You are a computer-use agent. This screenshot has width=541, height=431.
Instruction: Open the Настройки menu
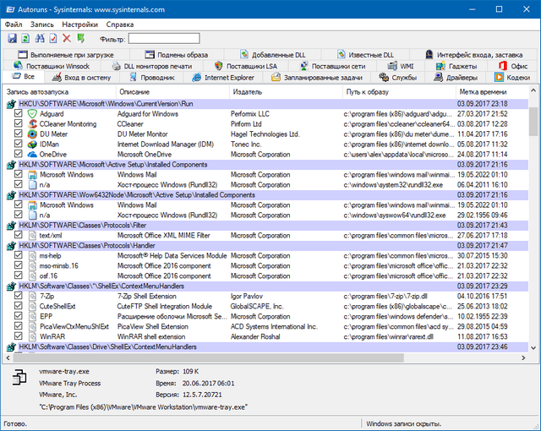(x=79, y=25)
